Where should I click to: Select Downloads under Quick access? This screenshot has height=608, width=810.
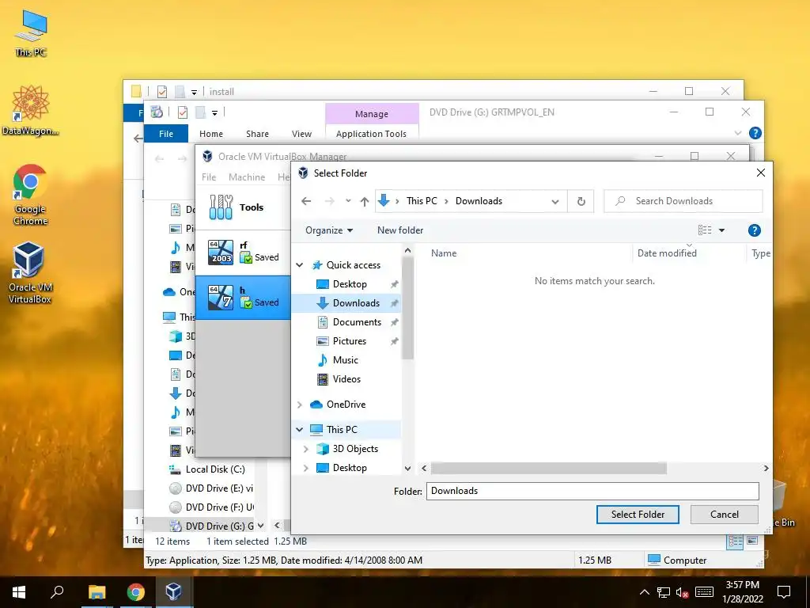pyautogui.click(x=356, y=303)
